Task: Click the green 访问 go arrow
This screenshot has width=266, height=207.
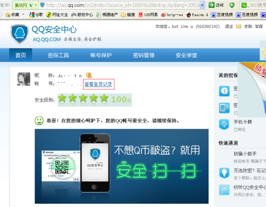Action: (211, 5)
